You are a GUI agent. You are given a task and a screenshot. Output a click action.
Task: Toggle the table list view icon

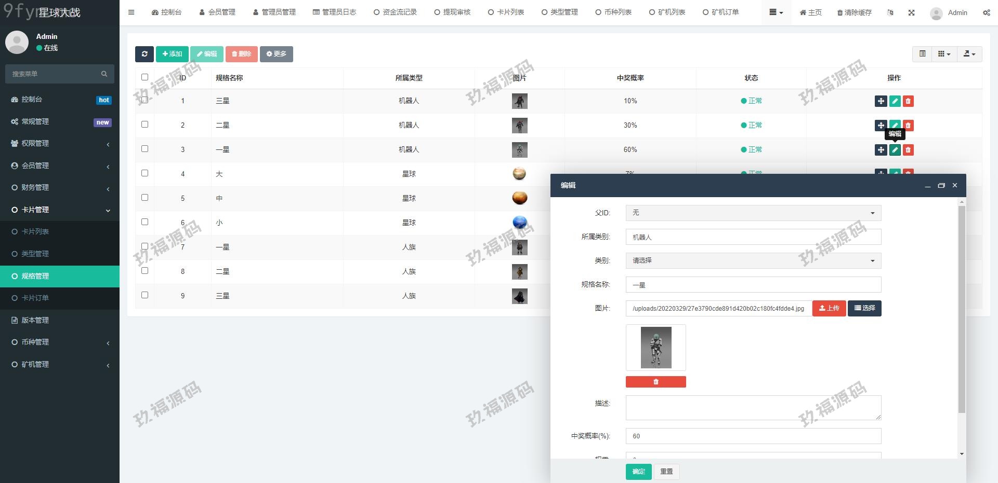click(922, 54)
